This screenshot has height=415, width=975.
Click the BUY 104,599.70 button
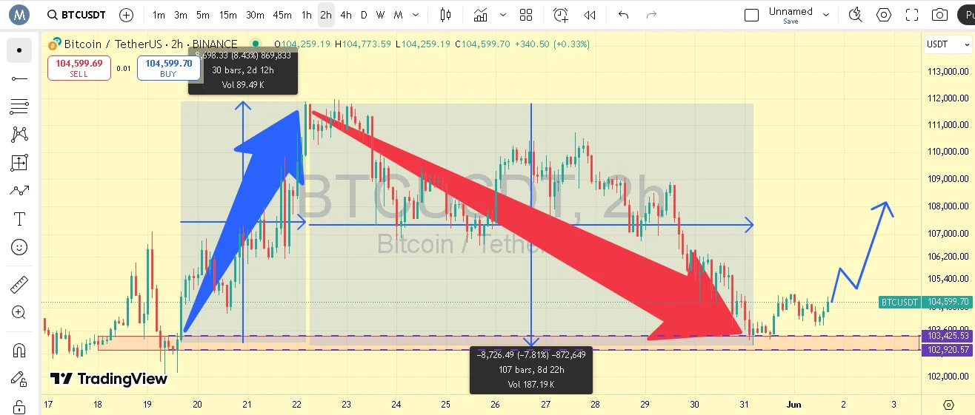coord(168,68)
